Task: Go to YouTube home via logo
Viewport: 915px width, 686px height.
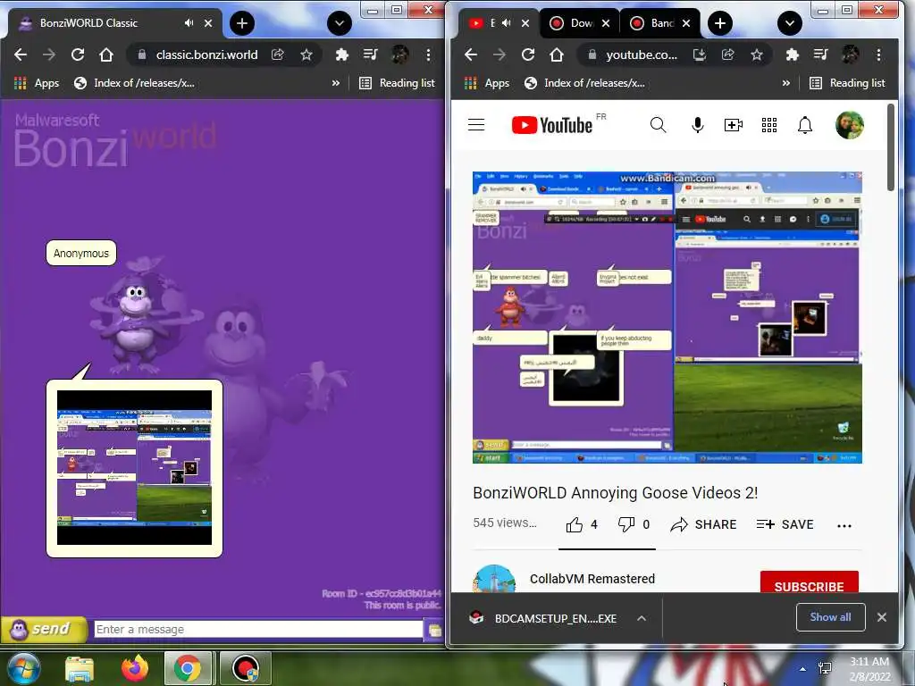Action: (551, 125)
